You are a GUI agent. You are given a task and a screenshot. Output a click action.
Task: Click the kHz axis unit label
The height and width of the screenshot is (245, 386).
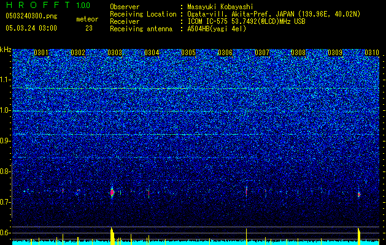tap(6, 50)
